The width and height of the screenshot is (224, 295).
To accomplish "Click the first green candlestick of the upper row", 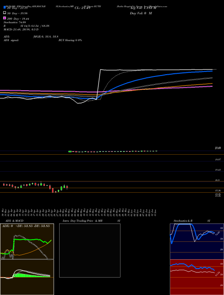I will click(x=70, y=152).
